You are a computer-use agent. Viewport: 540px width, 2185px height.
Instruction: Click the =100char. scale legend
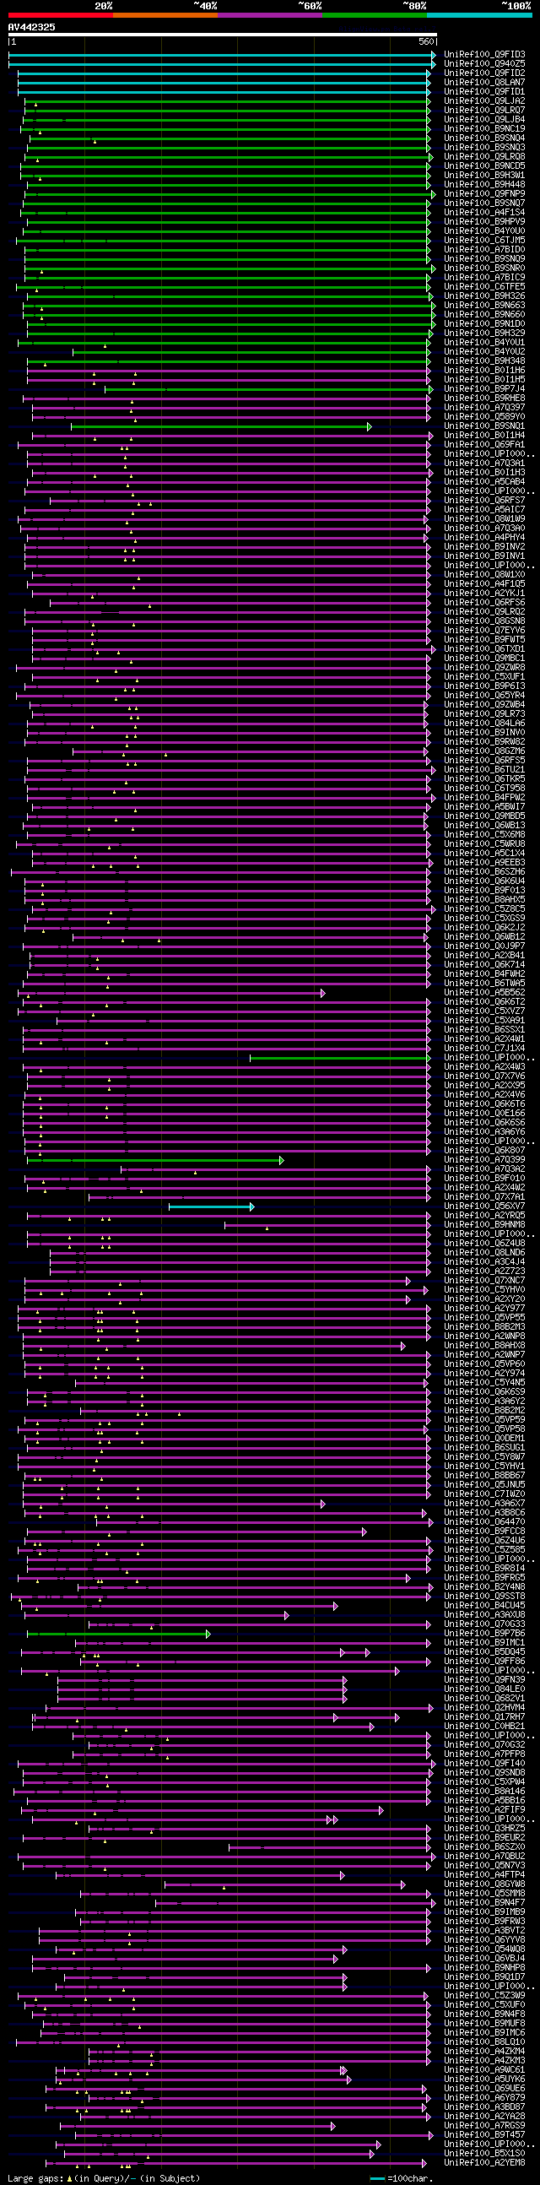coord(402,2178)
